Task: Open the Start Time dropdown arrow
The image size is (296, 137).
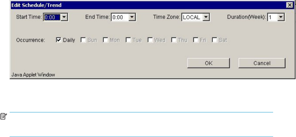Action: click(x=64, y=17)
